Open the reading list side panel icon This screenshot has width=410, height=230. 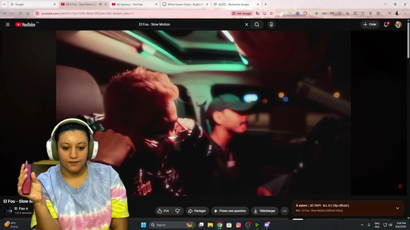pyautogui.click(x=355, y=13)
